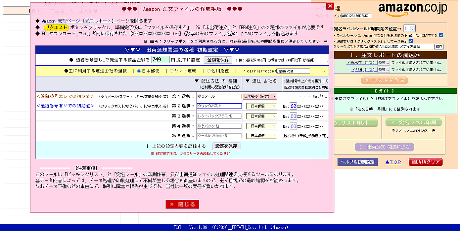
Task: Click the amazon.co.jp logo
Action: coord(412,10)
